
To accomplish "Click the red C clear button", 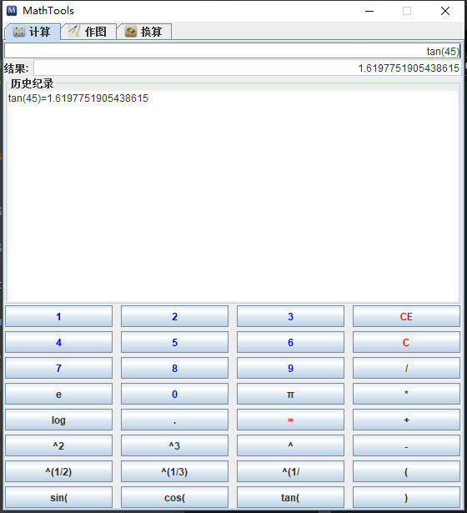I will [406, 342].
